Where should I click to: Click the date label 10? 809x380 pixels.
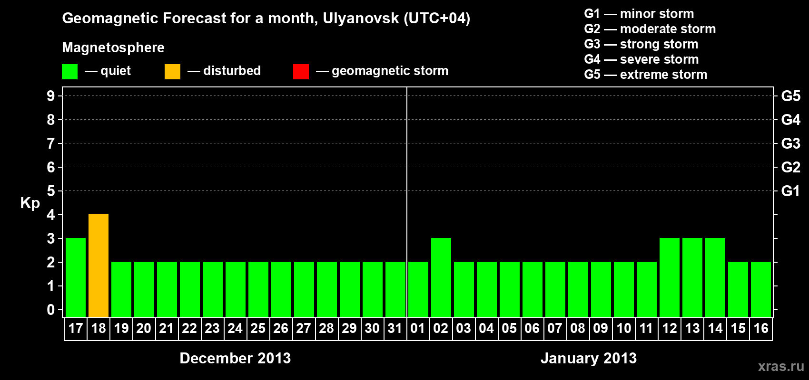point(624,328)
